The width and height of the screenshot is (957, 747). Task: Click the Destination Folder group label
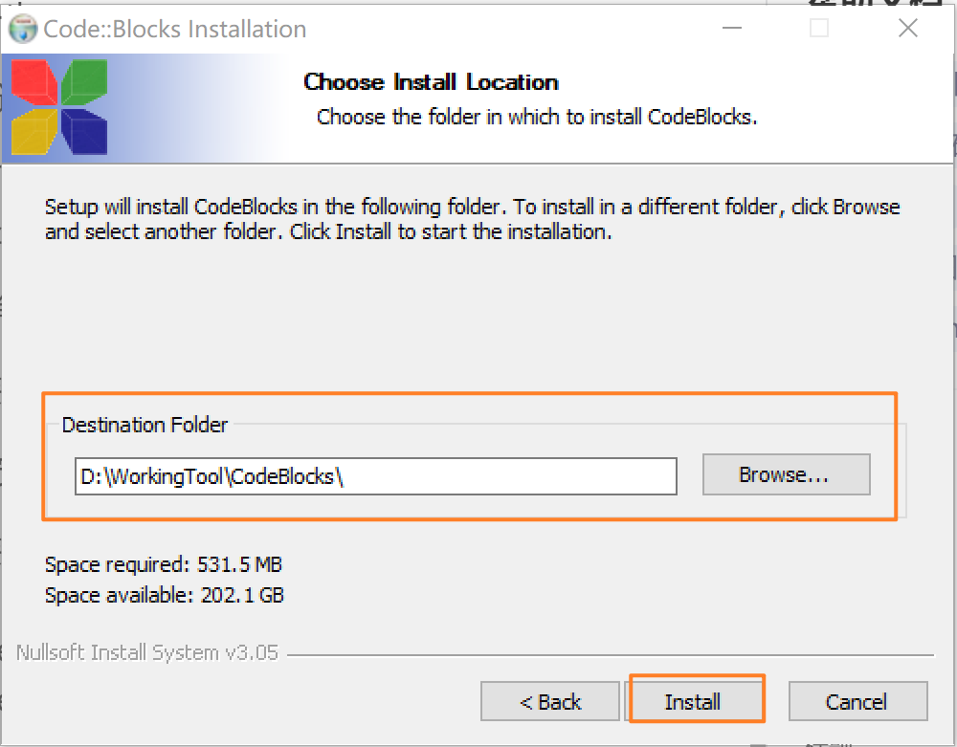point(145,425)
